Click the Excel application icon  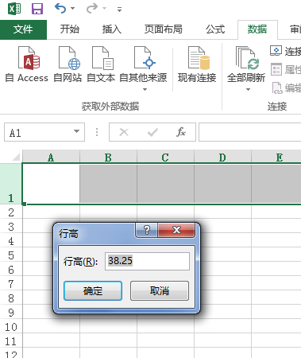pos(14,9)
